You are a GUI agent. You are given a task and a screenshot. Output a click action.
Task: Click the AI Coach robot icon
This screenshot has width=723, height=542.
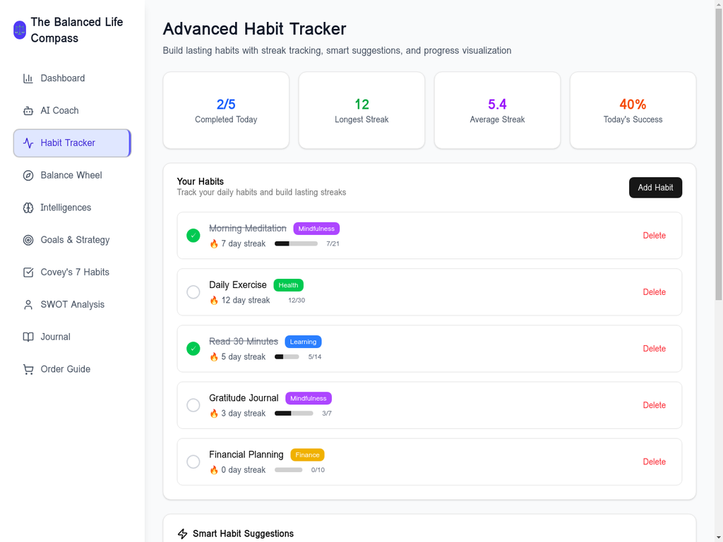28,111
